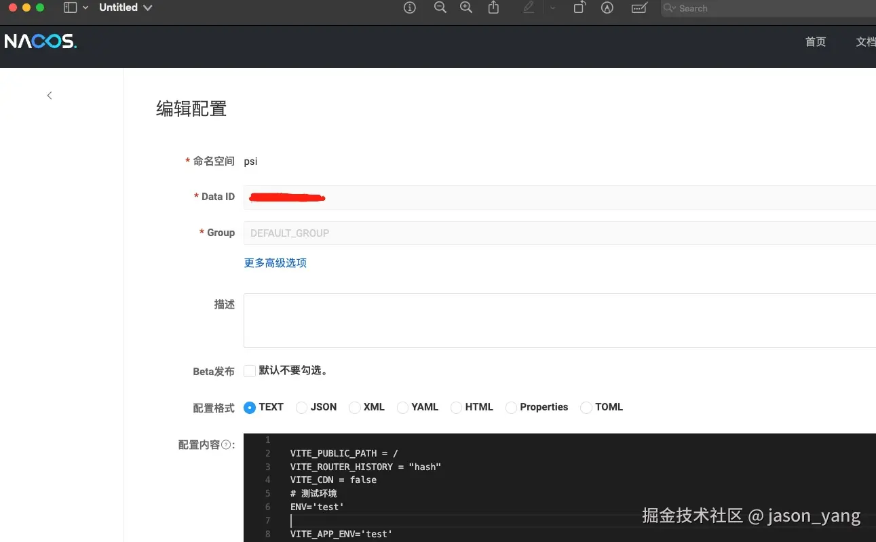Zoom in with the plus magnifier
876x542 pixels.
(x=466, y=7)
